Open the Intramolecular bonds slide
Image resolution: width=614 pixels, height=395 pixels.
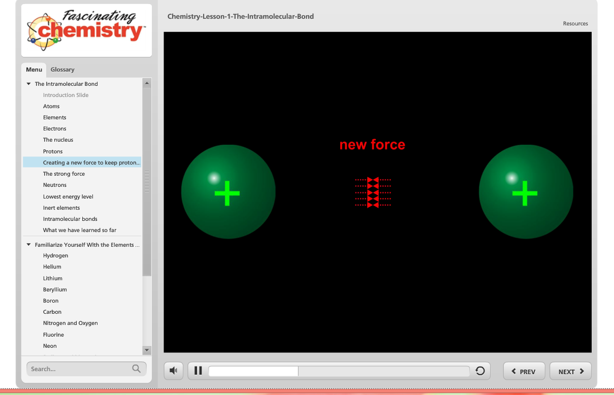coord(70,219)
